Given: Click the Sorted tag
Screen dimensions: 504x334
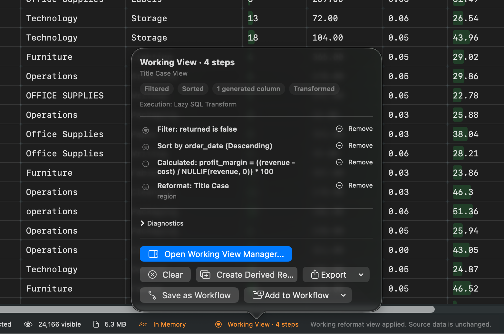Looking at the screenshot, I should [x=193, y=89].
